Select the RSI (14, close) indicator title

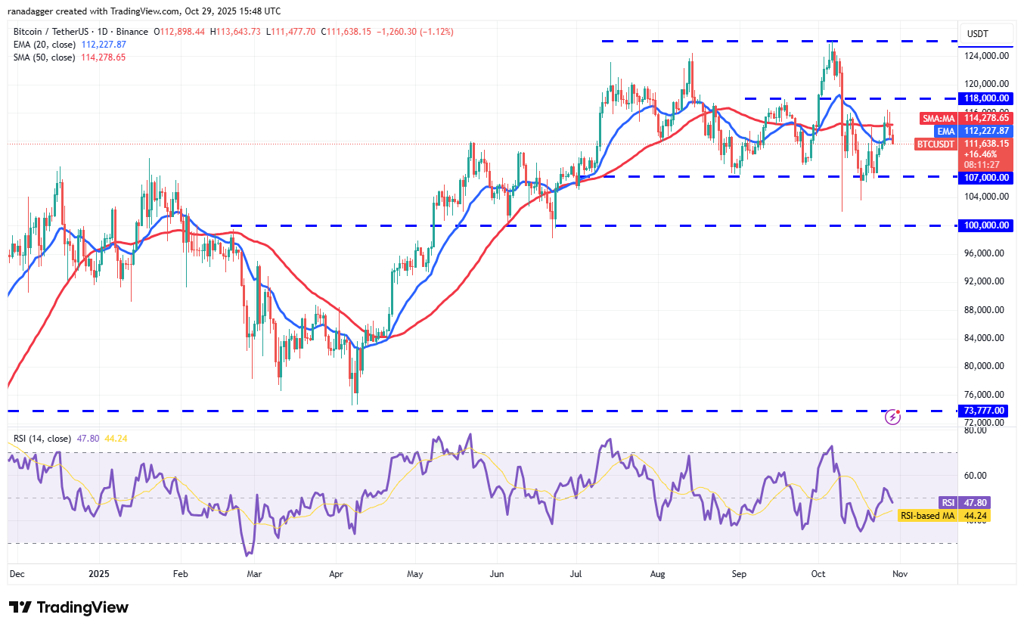[x=42, y=439]
